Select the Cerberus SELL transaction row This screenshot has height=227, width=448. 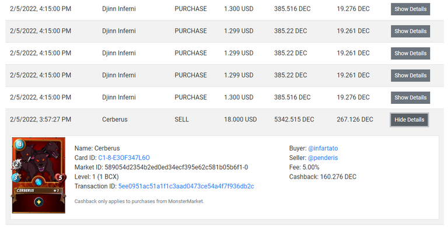pos(224,120)
